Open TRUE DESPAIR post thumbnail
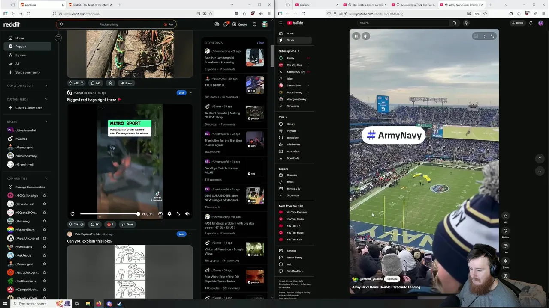This screenshot has width=549, height=308. click(255, 85)
